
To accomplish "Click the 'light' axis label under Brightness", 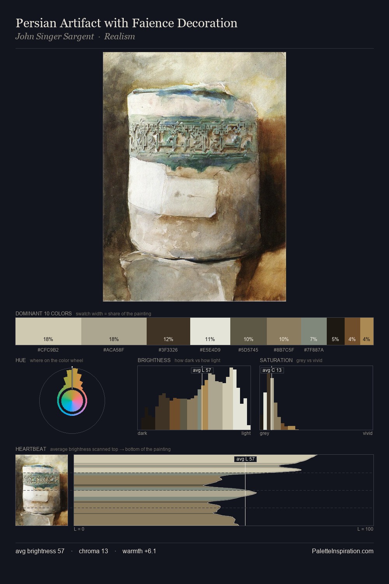I will [246, 433].
